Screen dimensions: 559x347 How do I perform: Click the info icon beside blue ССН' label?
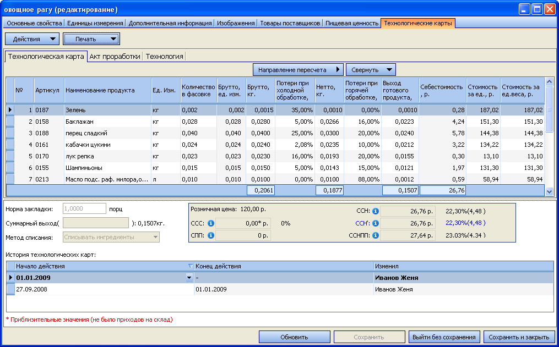(x=376, y=223)
